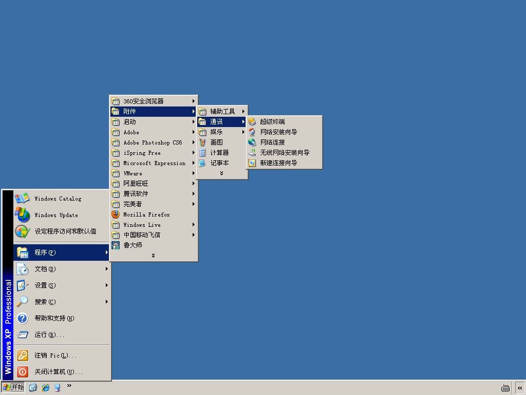Expand Quick Launch overflow chevron
Screen dimensions: 526x395
pyautogui.click(x=69, y=386)
